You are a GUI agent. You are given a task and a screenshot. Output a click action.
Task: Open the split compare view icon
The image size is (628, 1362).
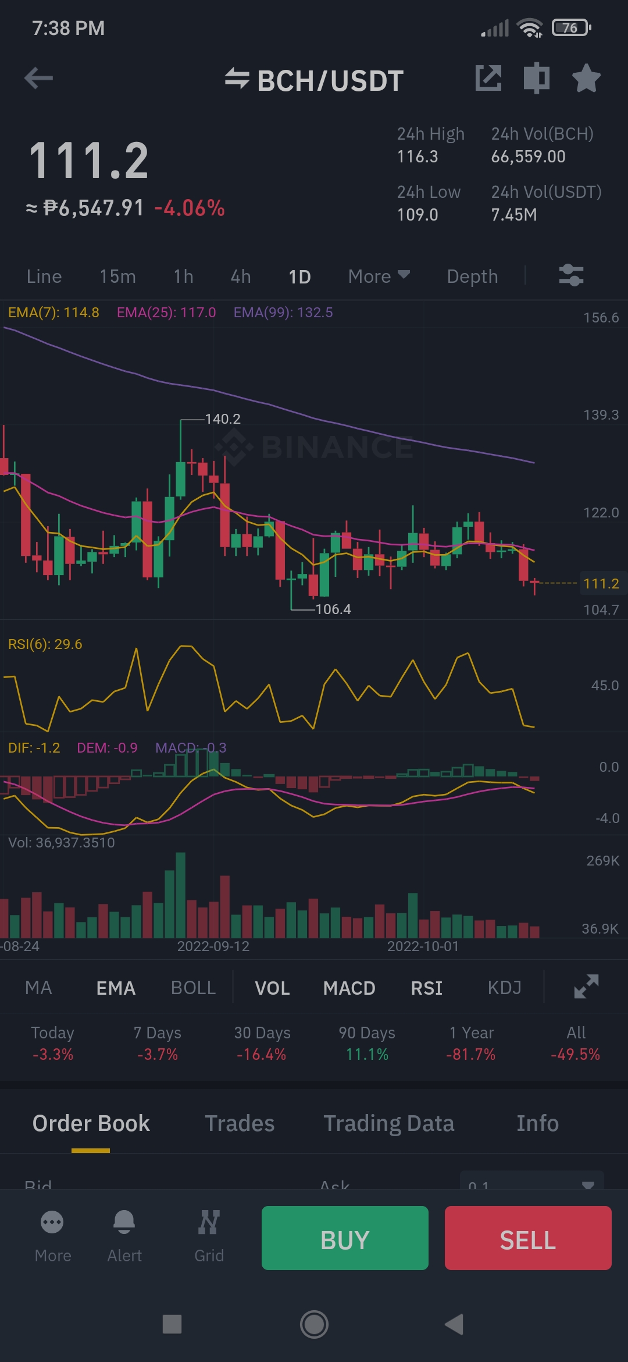pos(537,78)
